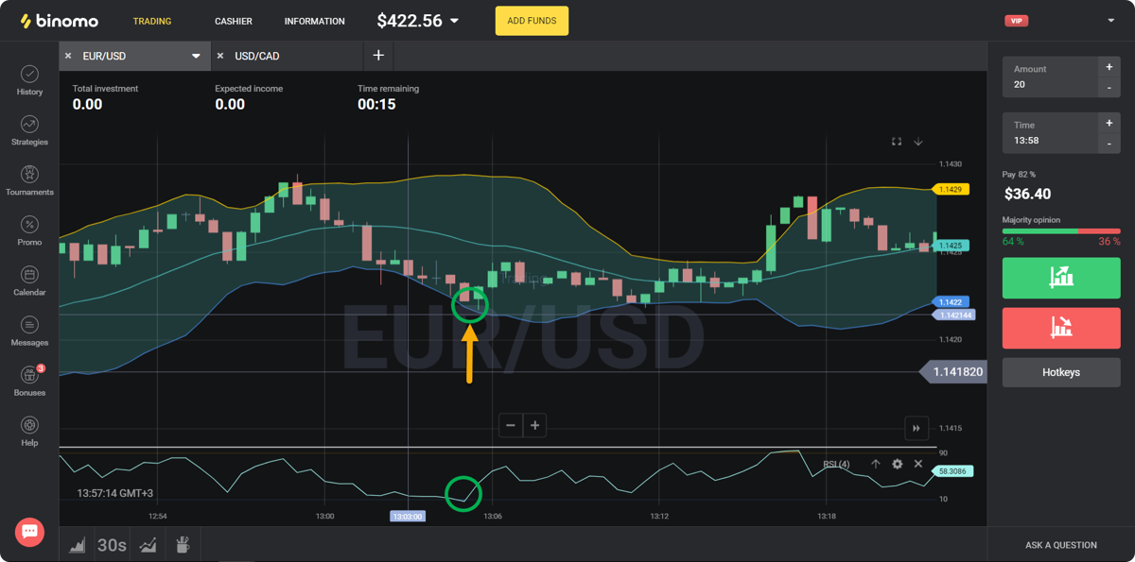Screen dimensions: 1135x562
Task: Open the Trading menu
Action: (x=152, y=21)
